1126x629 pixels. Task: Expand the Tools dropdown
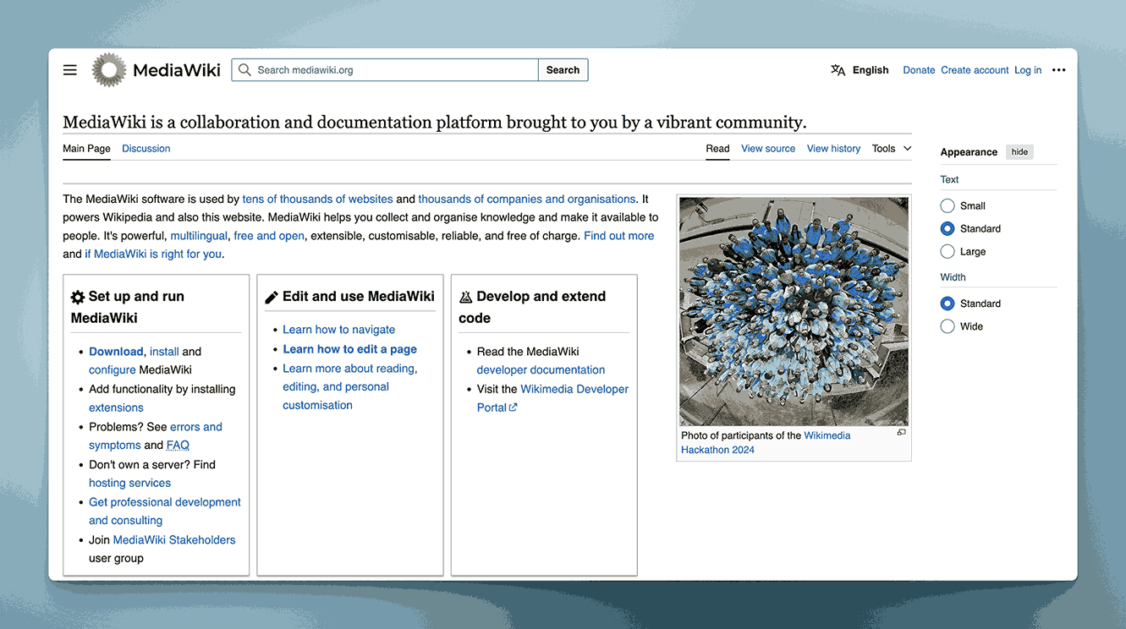click(x=892, y=148)
